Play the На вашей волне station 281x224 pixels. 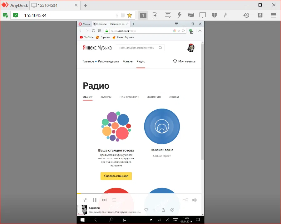coord(162,126)
